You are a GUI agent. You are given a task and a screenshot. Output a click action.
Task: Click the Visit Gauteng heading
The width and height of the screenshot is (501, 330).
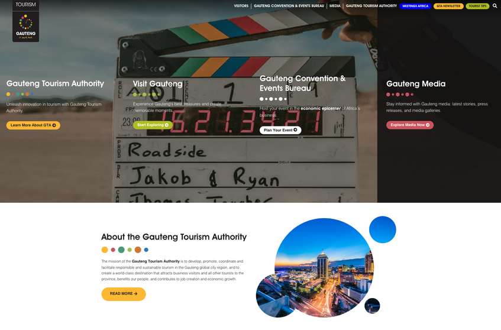tap(157, 84)
